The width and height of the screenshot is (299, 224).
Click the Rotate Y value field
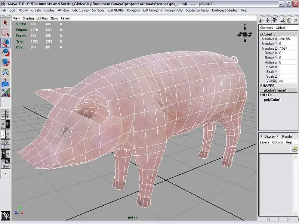click(288, 58)
